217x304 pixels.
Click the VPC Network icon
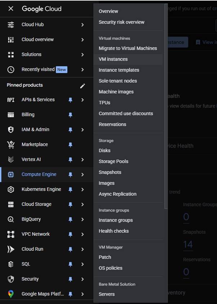(11, 234)
